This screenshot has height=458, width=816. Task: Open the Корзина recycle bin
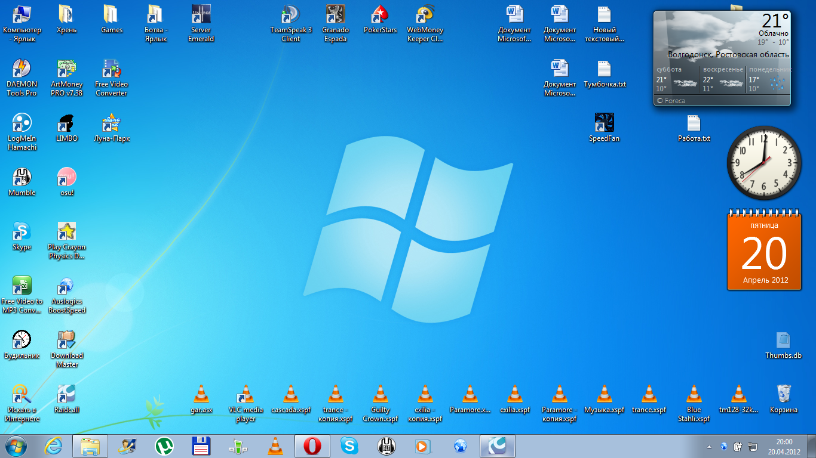coord(783,400)
